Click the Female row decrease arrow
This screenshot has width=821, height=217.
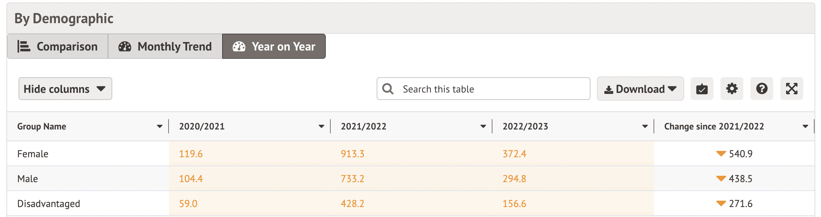tap(721, 154)
